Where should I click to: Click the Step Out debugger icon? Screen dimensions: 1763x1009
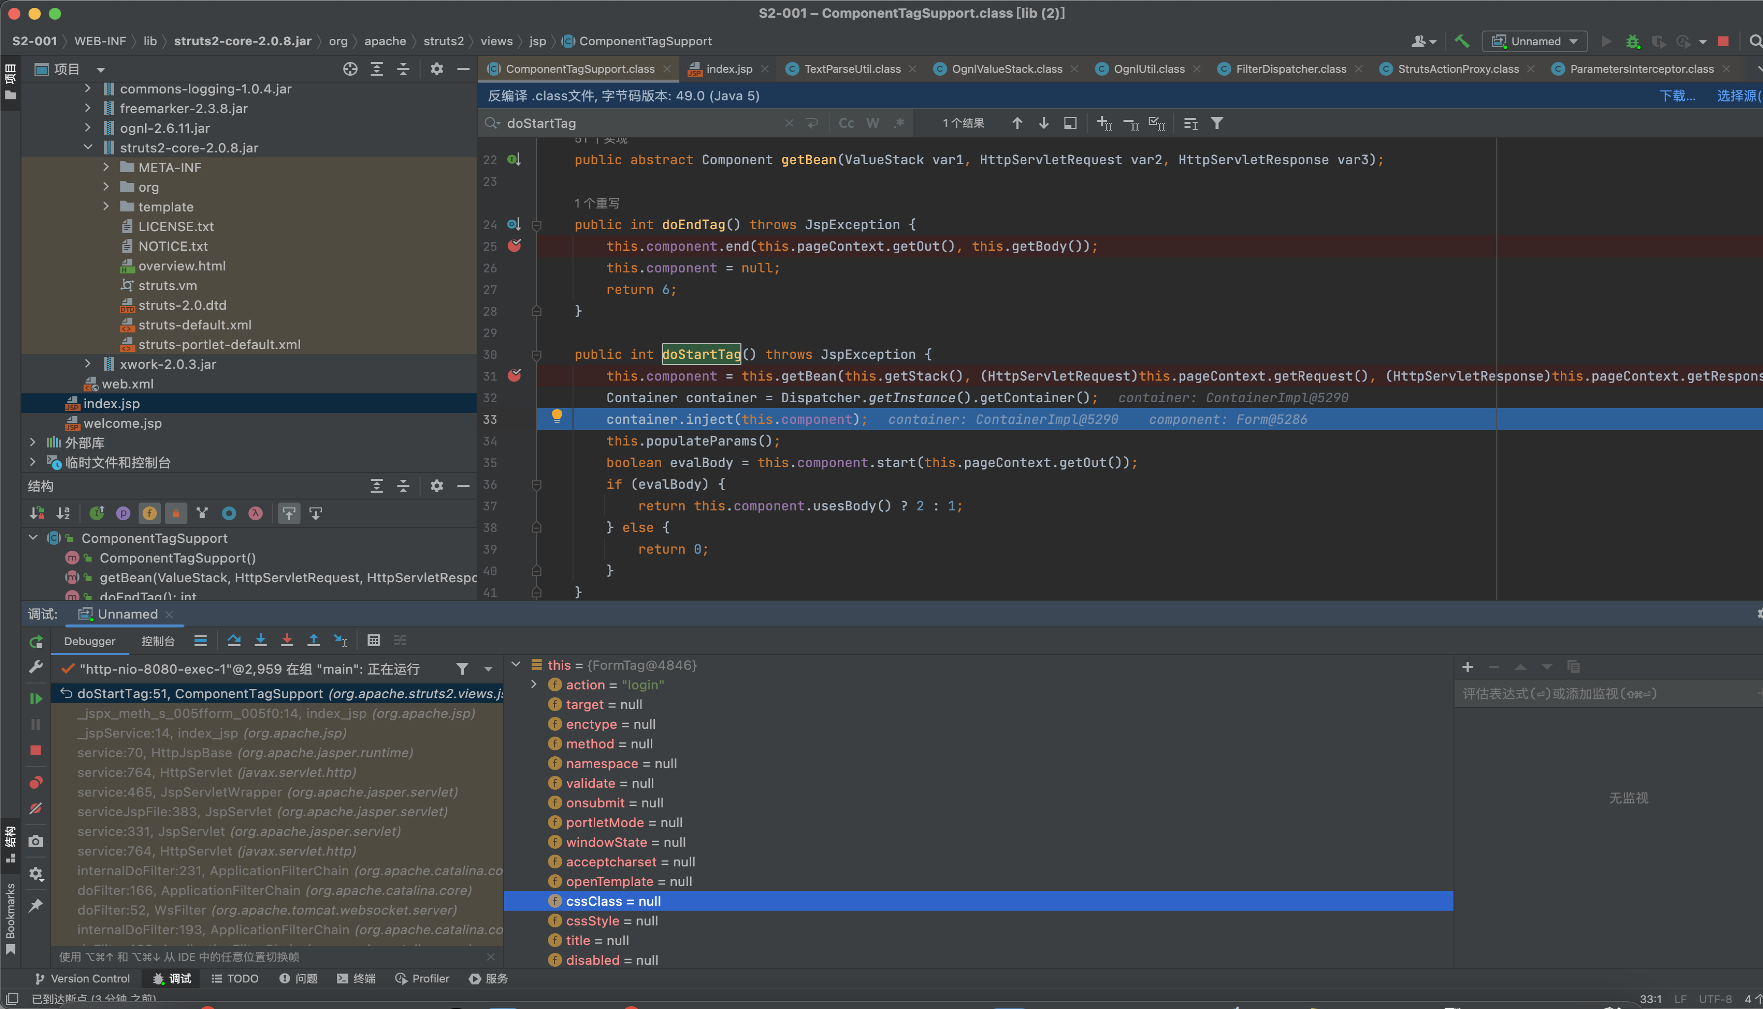pyautogui.click(x=313, y=640)
